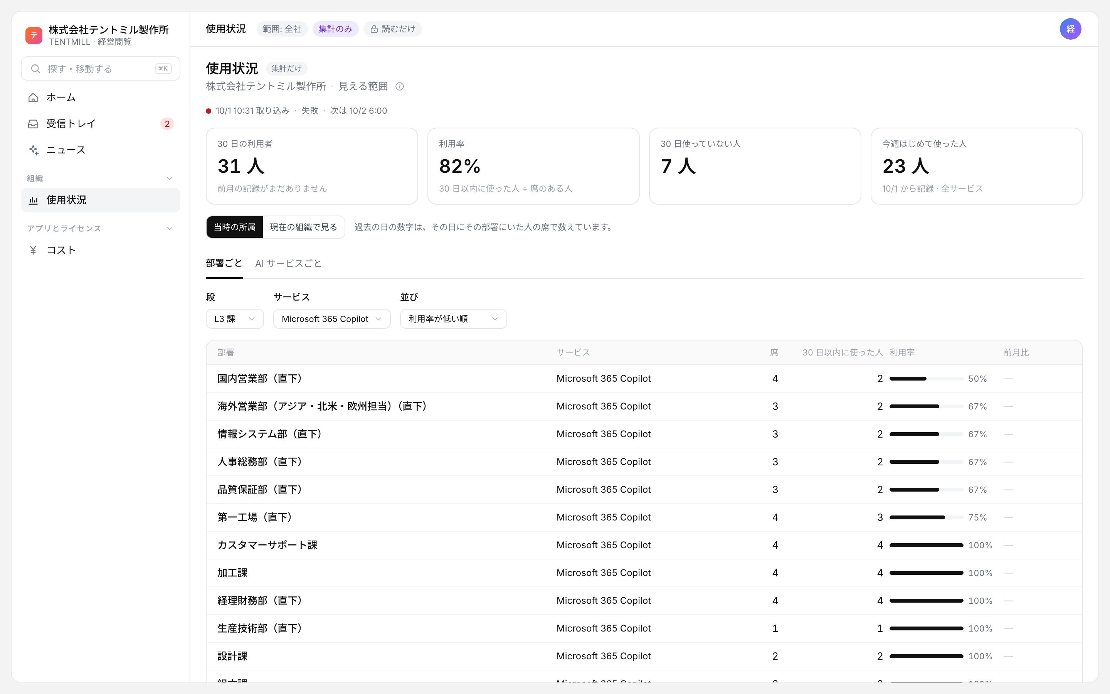The height and width of the screenshot is (694, 1110).
Task: Click the 探す・移動する search field
Action: 101,69
